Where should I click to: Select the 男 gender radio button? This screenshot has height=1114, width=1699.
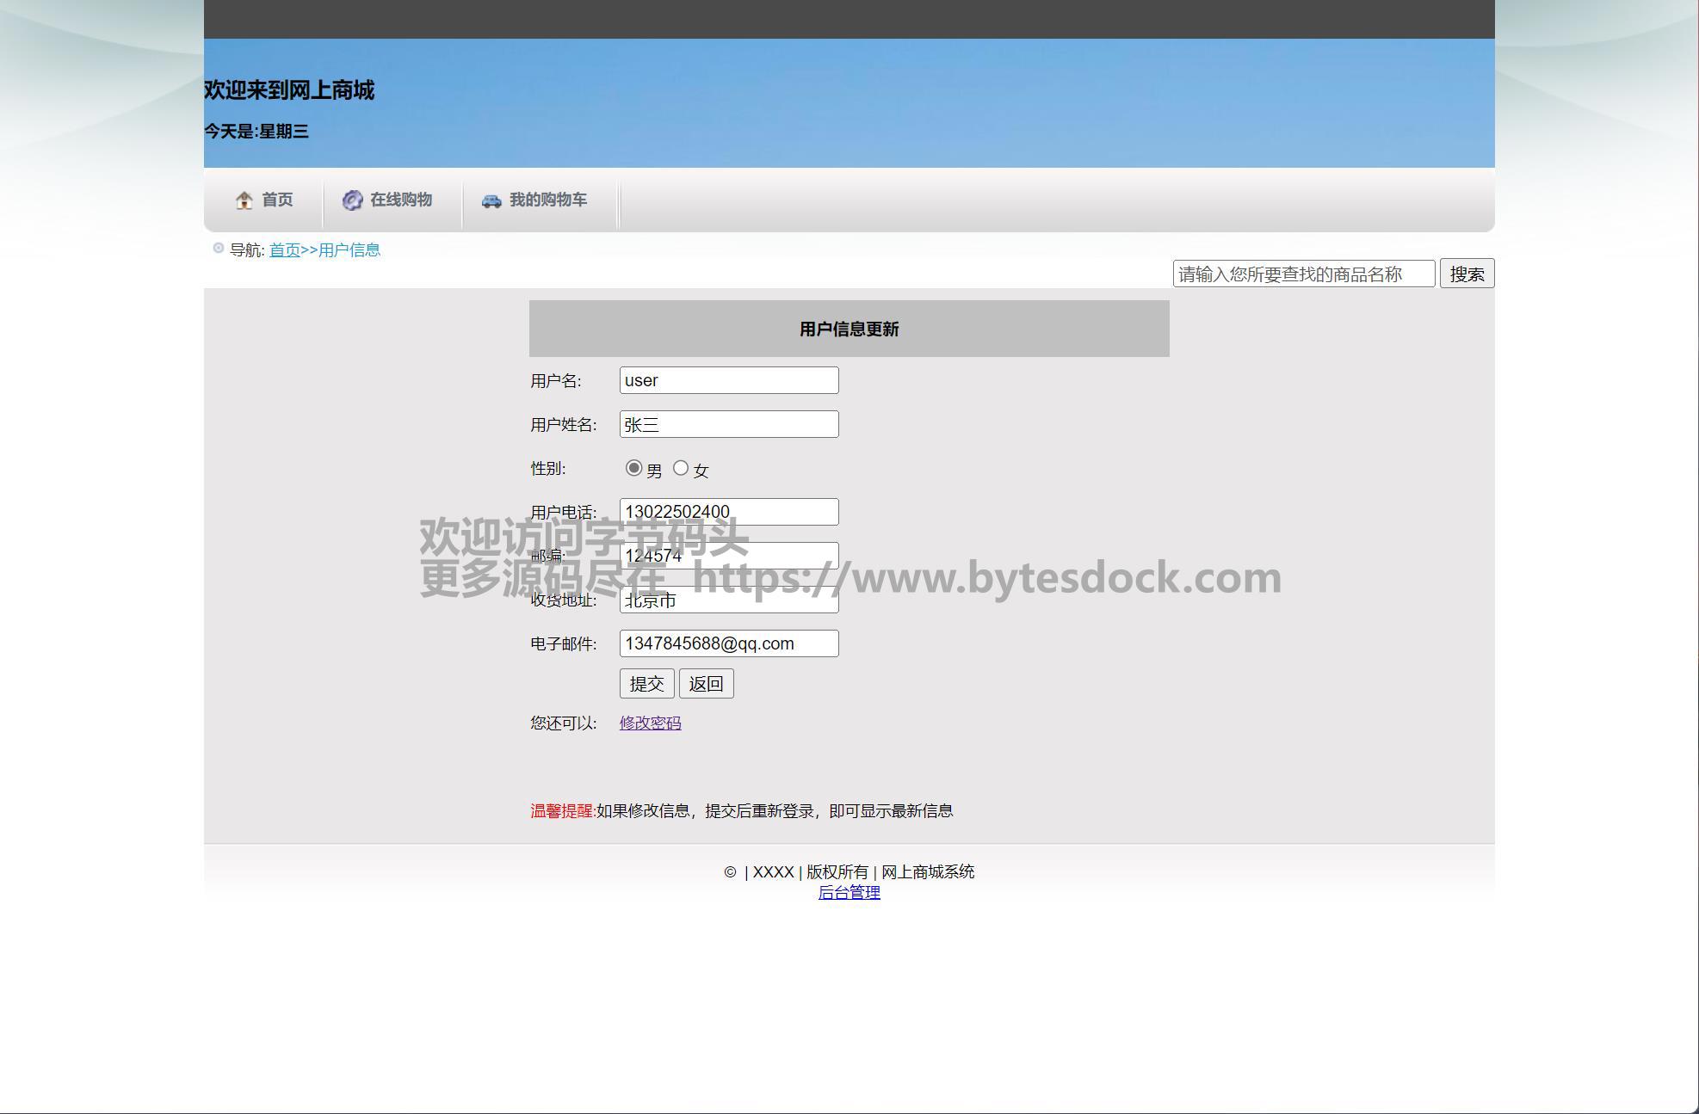634,468
